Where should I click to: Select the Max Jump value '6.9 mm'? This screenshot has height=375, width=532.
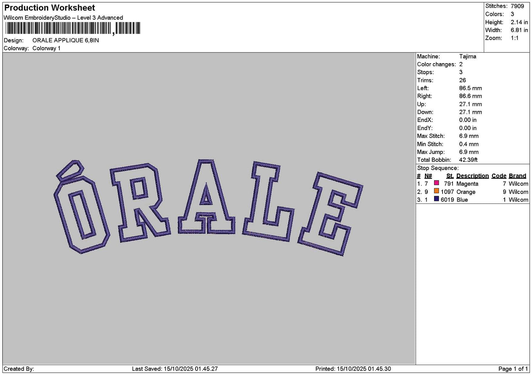(469, 152)
